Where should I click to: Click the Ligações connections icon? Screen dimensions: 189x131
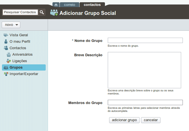point(9,61)
